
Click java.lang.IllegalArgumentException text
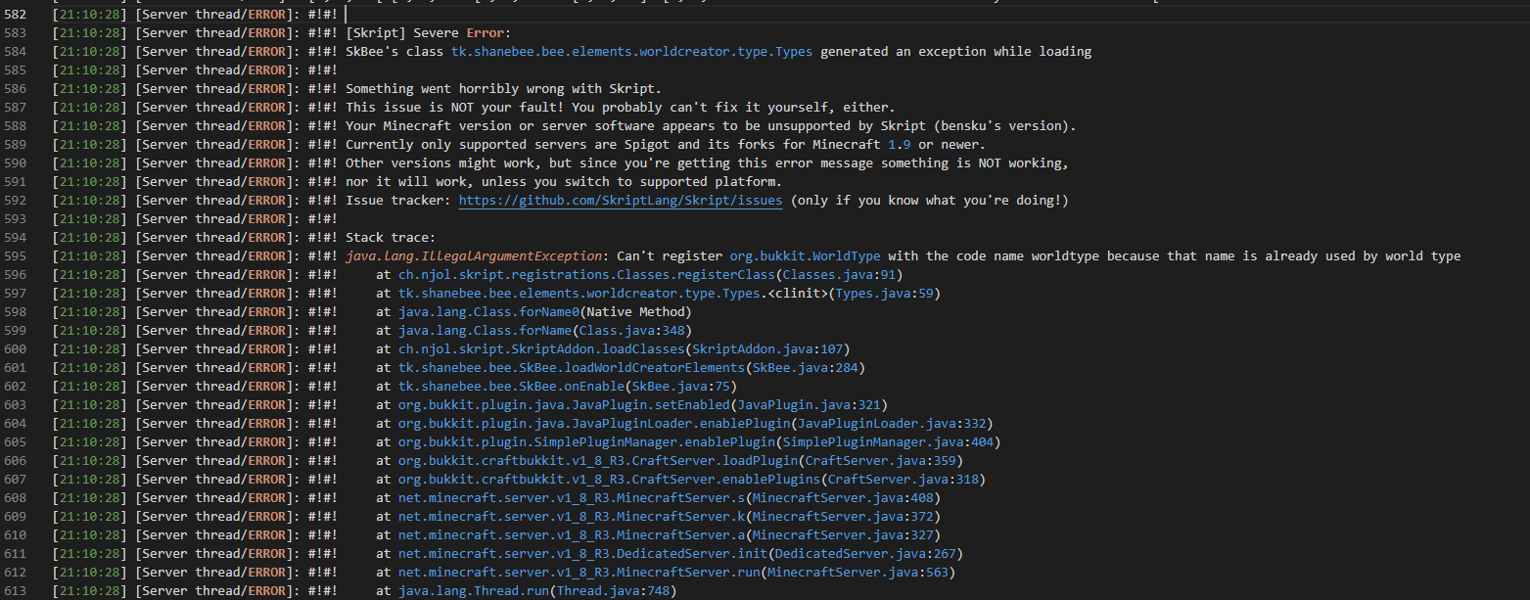(x=474, y=255)
